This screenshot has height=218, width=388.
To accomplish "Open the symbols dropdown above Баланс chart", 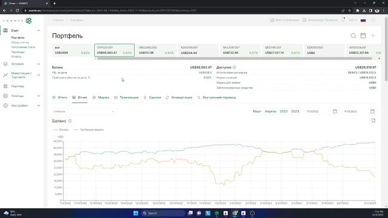I will point(84,111).
